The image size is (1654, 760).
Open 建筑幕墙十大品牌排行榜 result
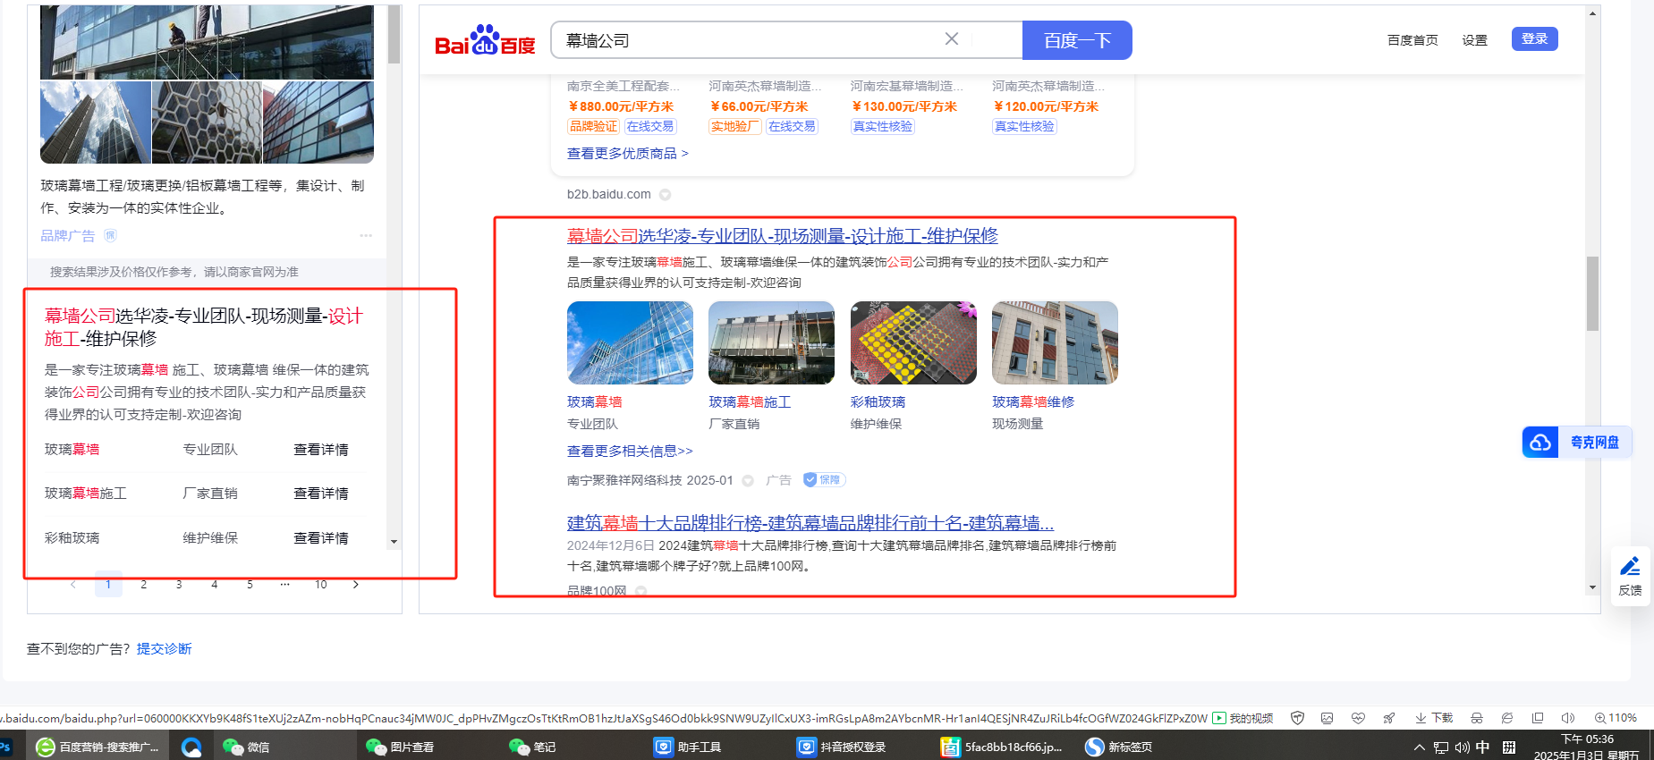810,523
